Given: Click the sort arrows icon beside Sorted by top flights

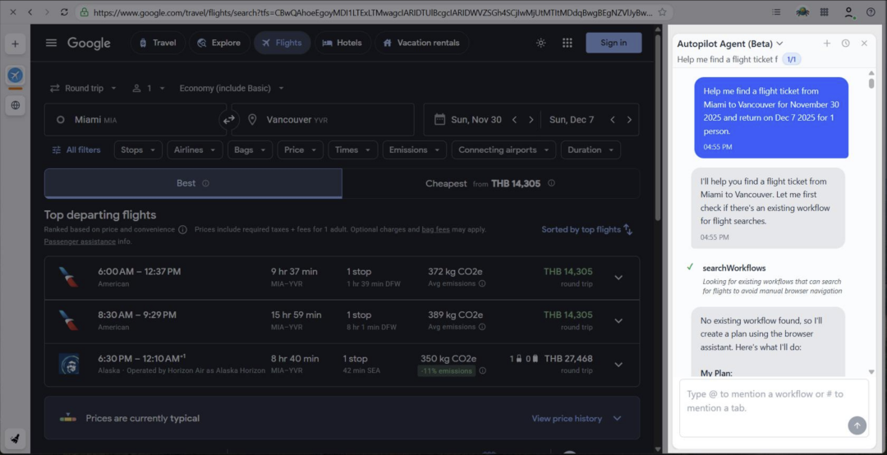Looking at the screenshot, I should [628, 229].
